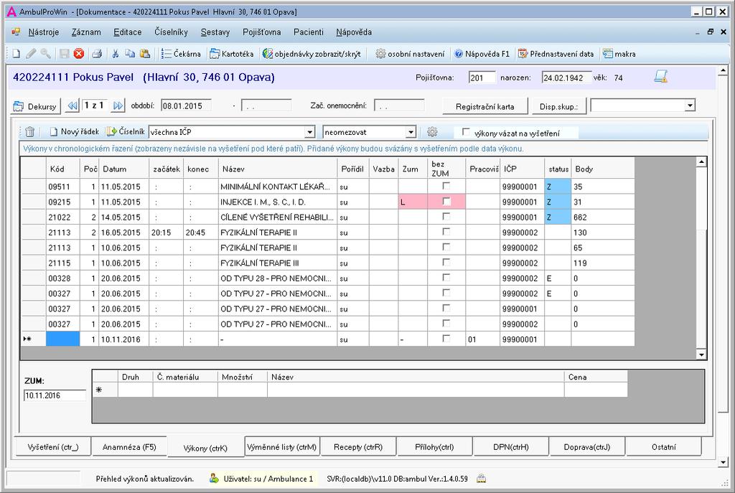Click the Disp.skup.: button
735x493 pixels.
click(558, 106)
